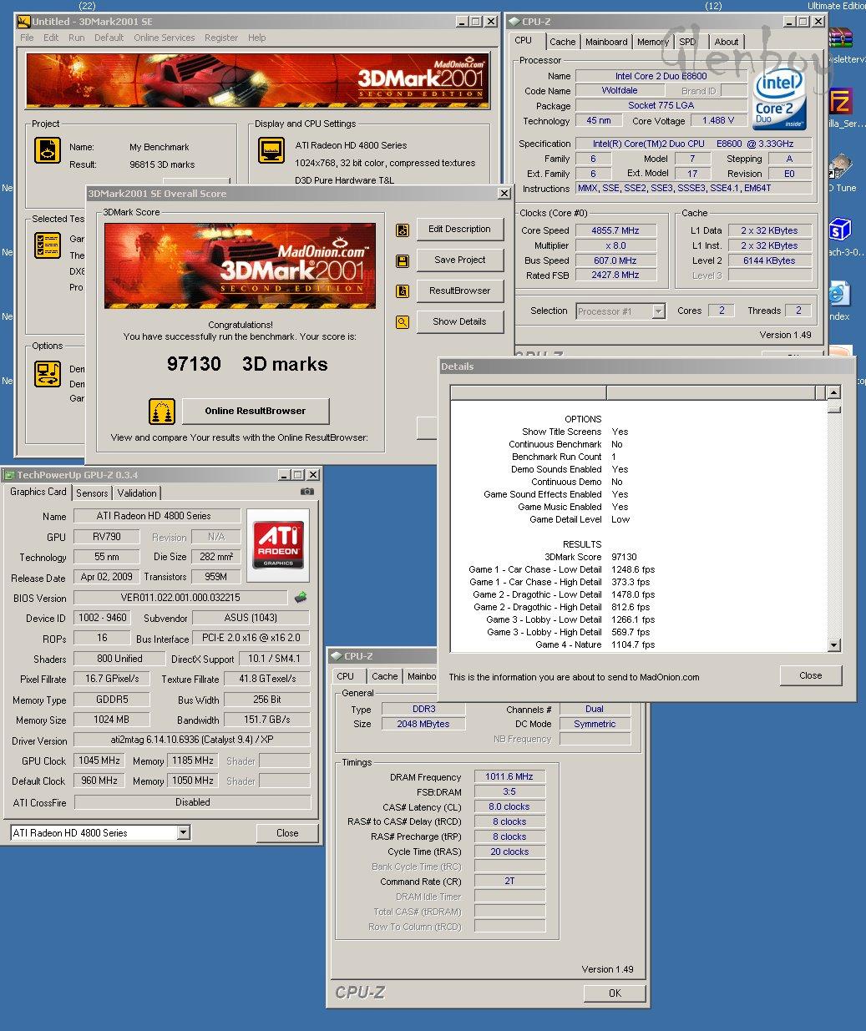Click the Edit Description icon

point(403,230)
